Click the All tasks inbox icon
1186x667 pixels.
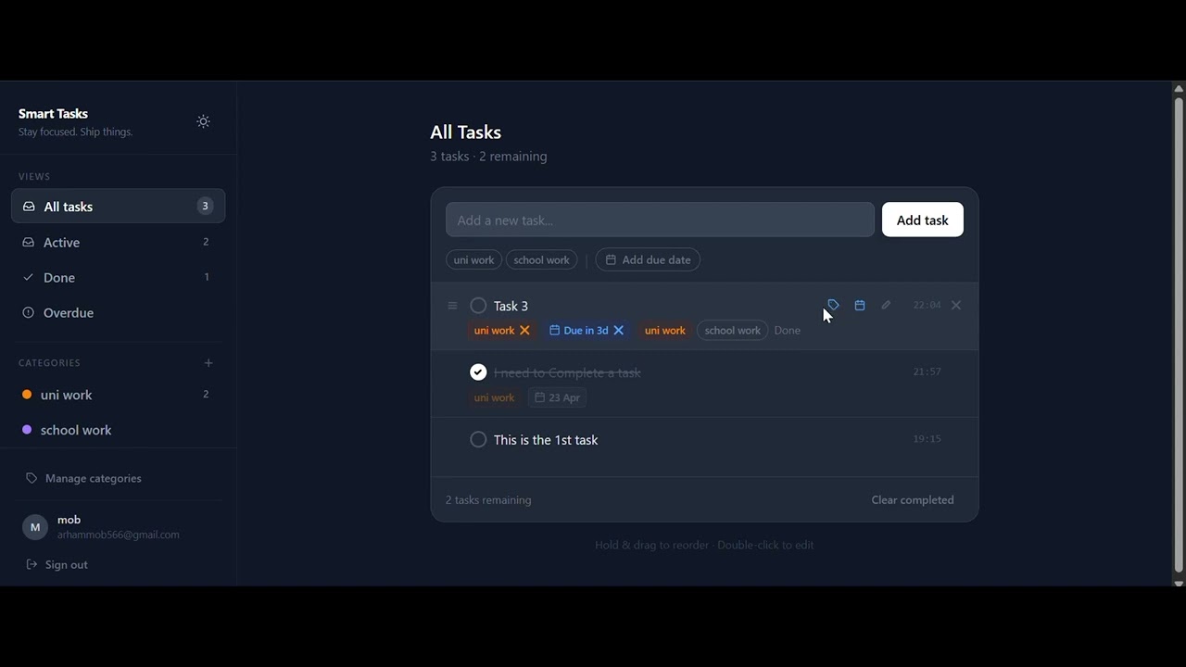pyautogui.click(x=29, y=207)
